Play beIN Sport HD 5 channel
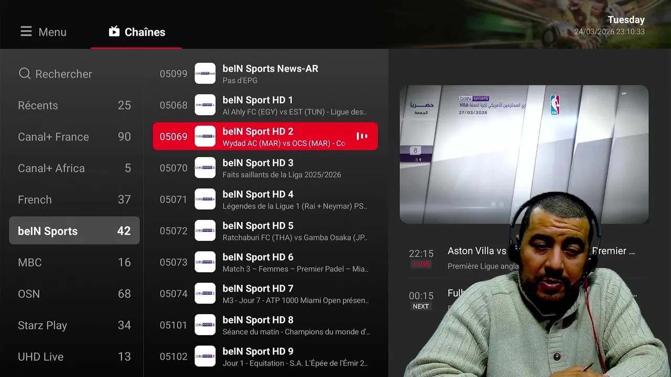Screen dimensions: 671x377 265,230
